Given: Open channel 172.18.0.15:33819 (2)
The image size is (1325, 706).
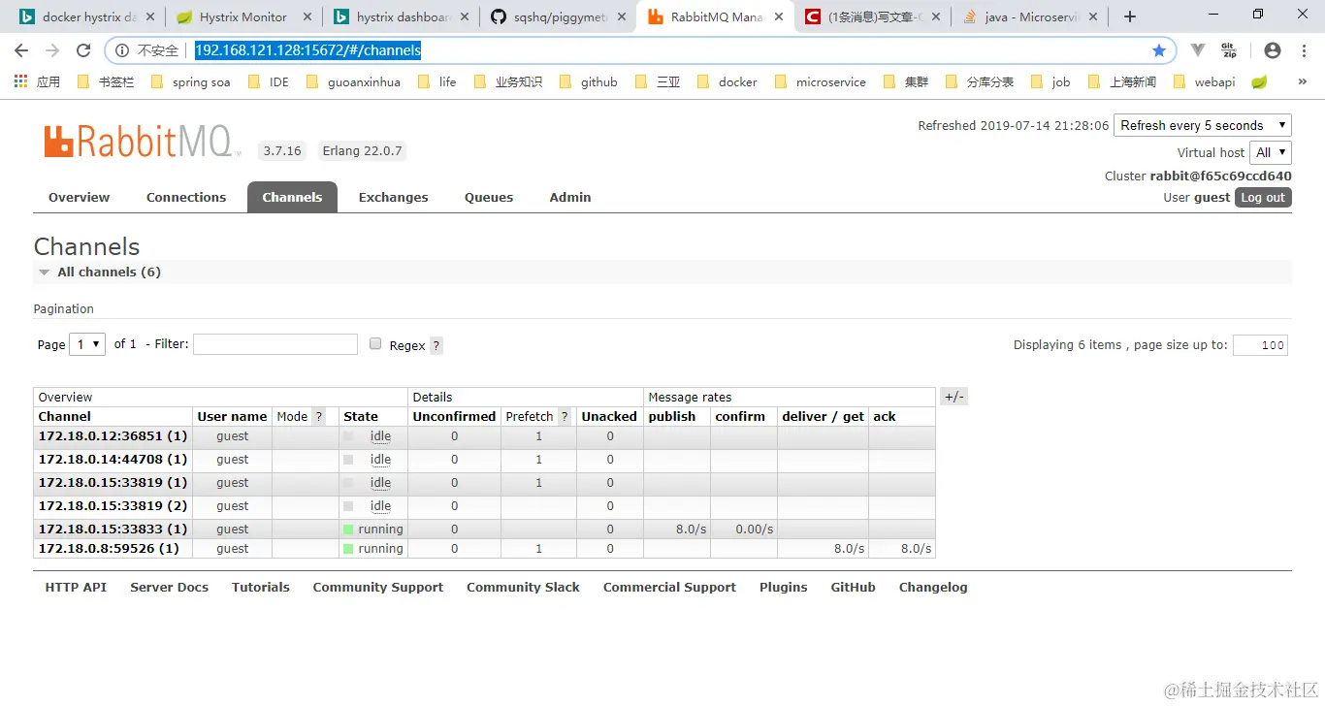Looking at the screenshot, I should [x=113, y=506].
